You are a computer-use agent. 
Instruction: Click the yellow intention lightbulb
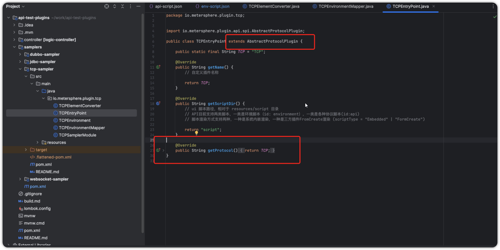point(197,133)
